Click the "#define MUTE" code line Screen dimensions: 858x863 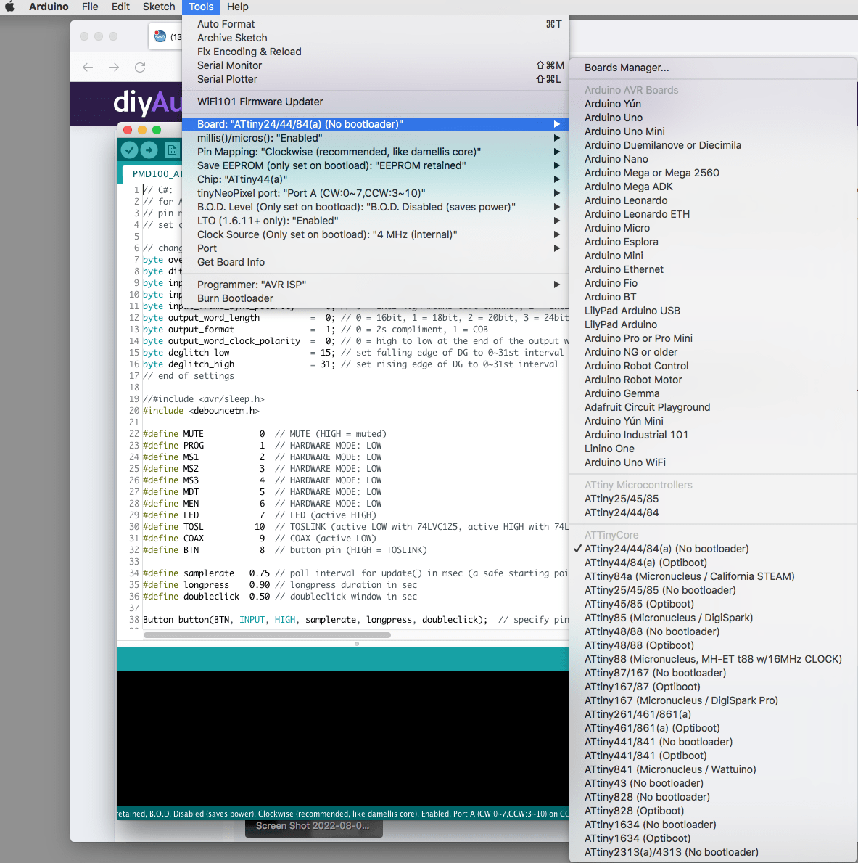[x=265, y=434]
